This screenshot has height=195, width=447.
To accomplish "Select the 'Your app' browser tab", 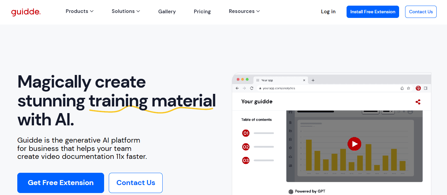I will point(281,80).
